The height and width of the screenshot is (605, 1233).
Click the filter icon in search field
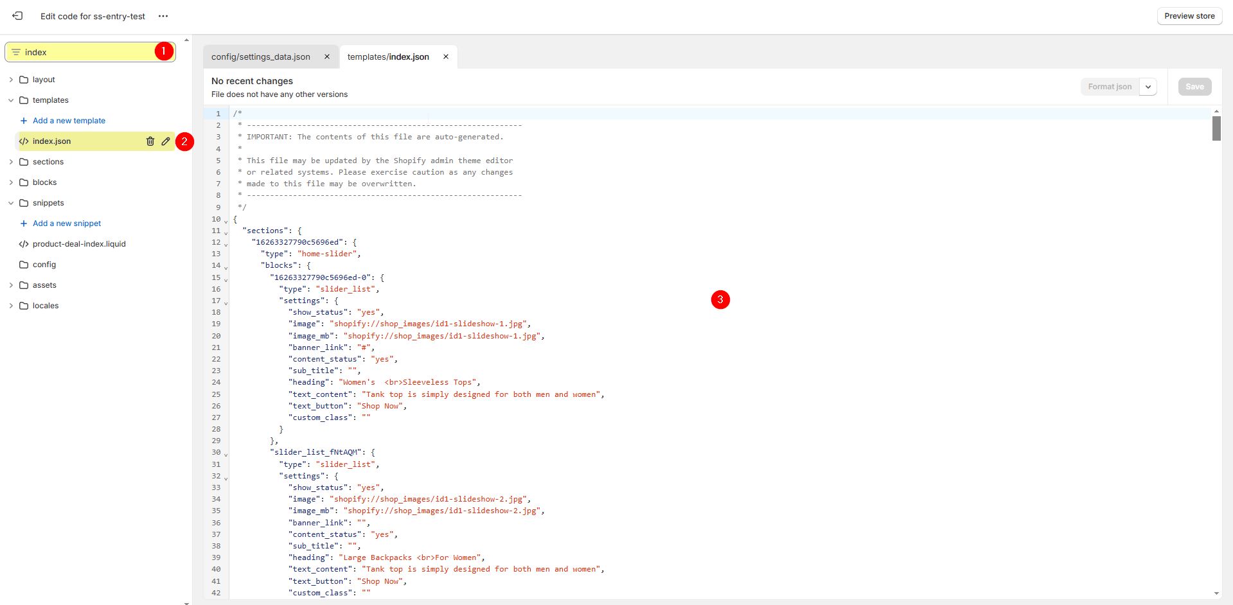pyautogui.click(x=16, y=52)
